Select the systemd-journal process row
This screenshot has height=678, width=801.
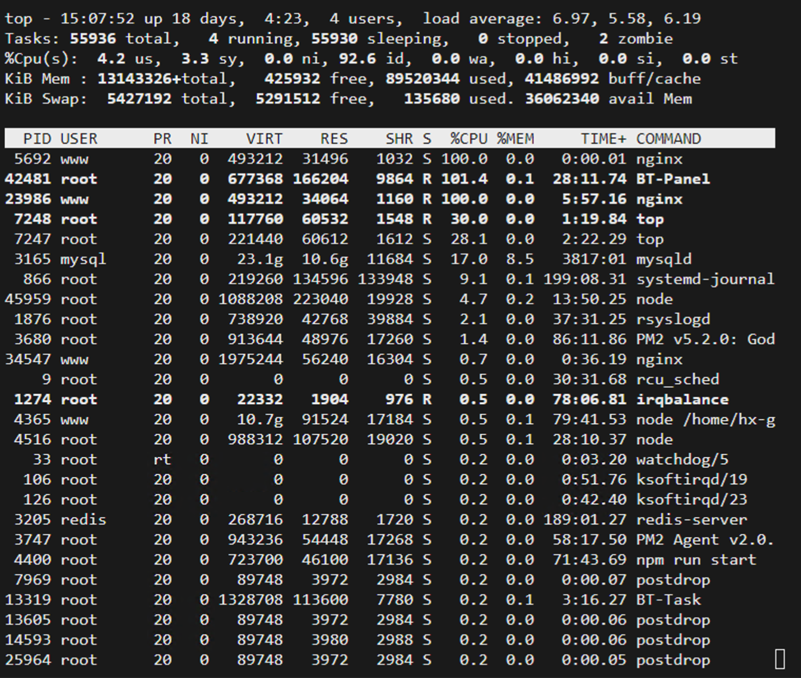369,279
